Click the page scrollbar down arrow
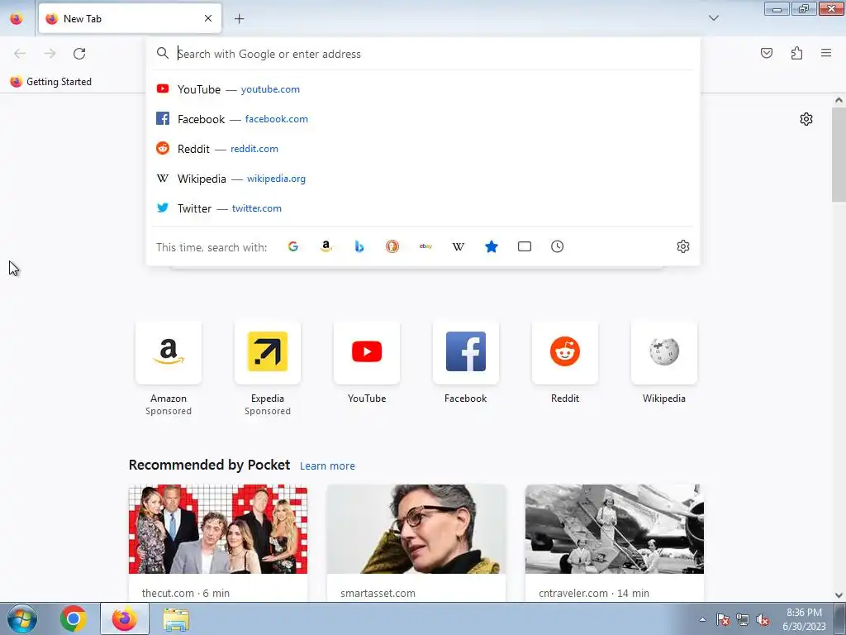The width and height of the screenshot is (846, 635). pyautogui.click(x=839, y=595)
